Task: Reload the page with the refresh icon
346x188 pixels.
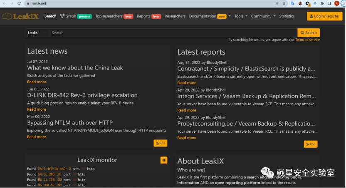Action: tap(19, 3)
